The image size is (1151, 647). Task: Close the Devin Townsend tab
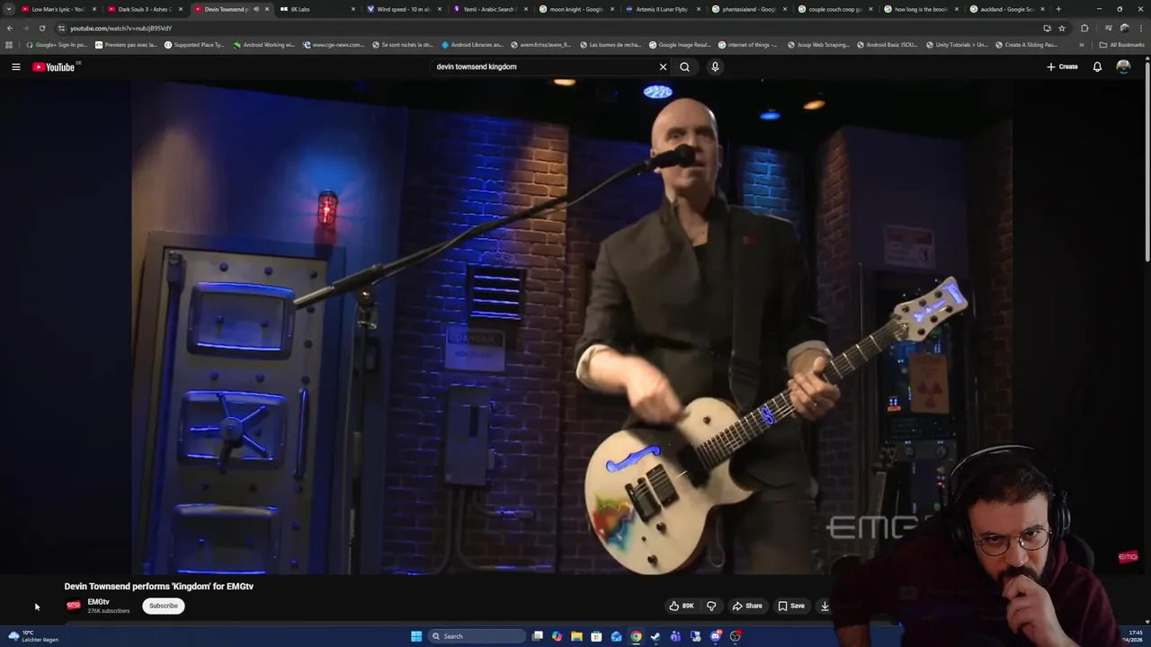coord(266,9)
